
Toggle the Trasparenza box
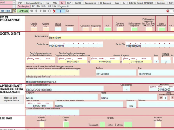pos(96,29)
